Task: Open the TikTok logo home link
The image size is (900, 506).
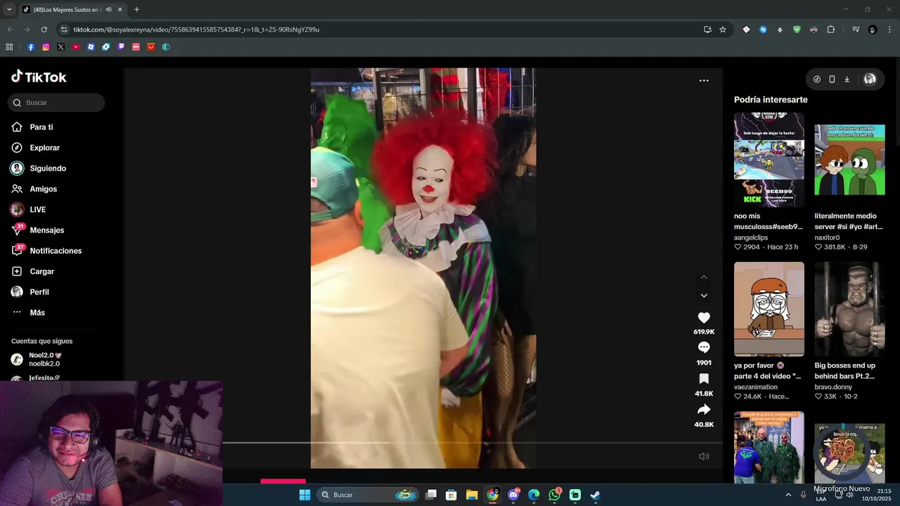Action: point(39,77)
